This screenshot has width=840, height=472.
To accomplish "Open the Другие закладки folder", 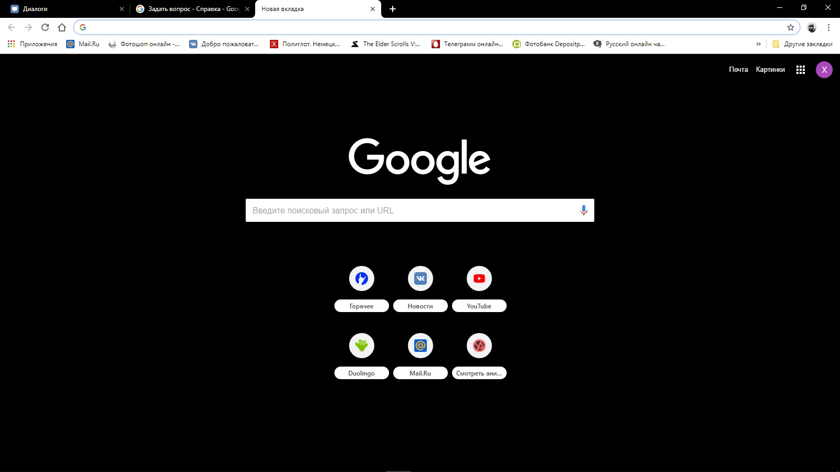I will (x=802, y=44).
